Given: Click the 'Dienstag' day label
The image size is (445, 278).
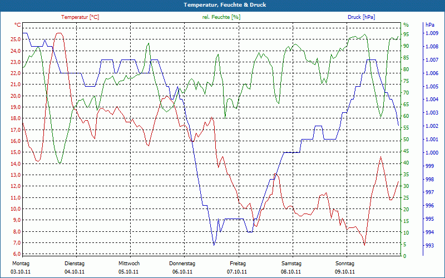Looking at the screenshot, I should coord(75,264).
